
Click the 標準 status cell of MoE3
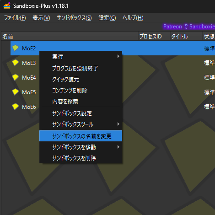click(210, 63)
